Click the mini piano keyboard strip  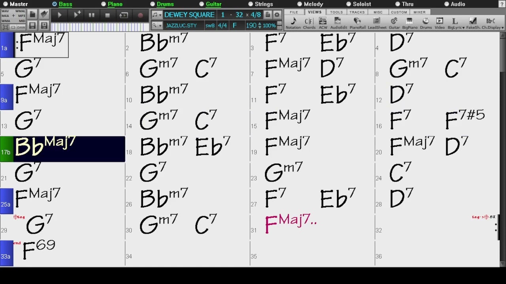click(100, 27)
